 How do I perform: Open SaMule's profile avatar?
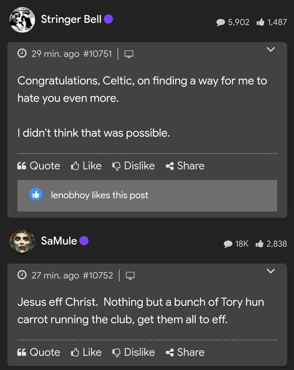(22, 241)
